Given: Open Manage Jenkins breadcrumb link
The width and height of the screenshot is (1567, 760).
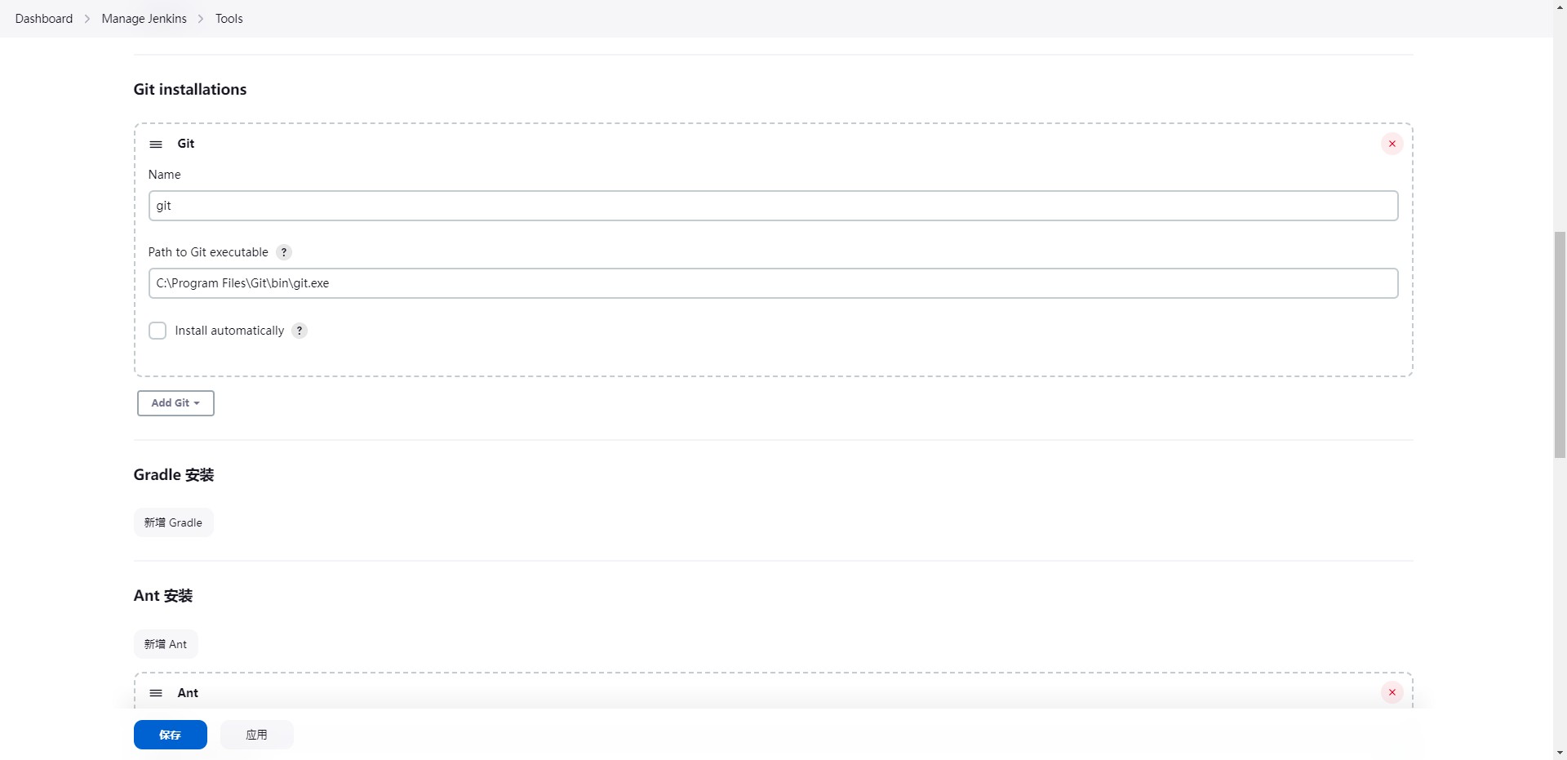Looking at the screenshot, I should [x=144, y=19].
